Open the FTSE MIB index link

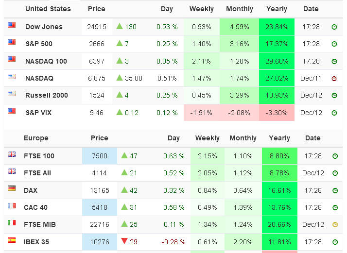(x=40, y=224)
